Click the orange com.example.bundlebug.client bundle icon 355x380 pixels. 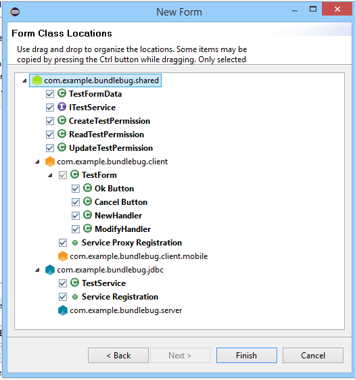click(50, 162)
